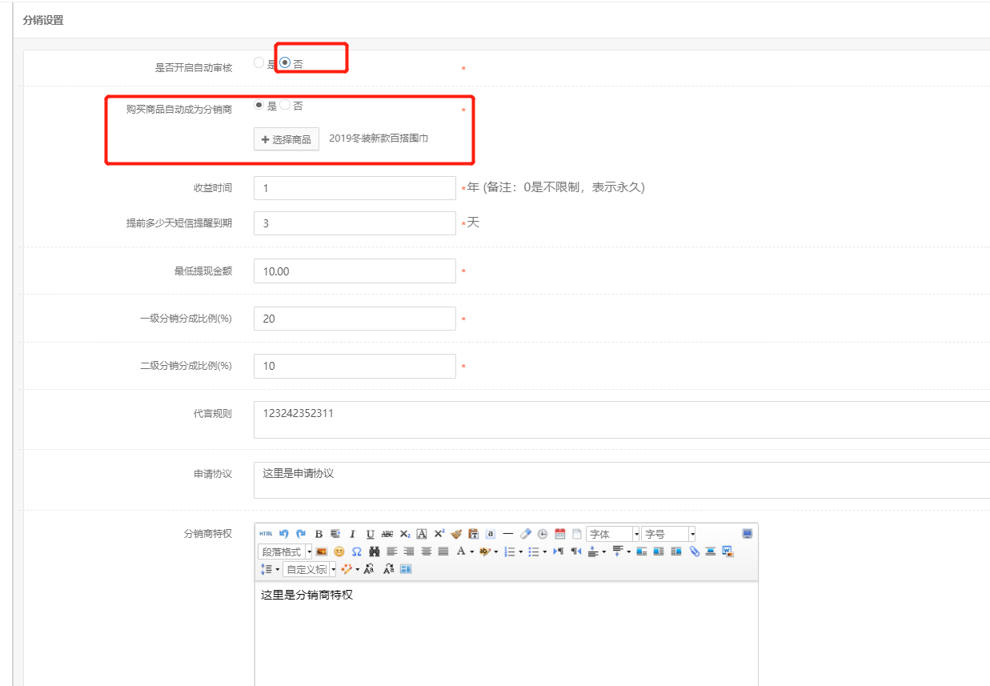Select 否 for 购买商品自动成为分销商
990x686 pixels.
click(x=285, y=105)
